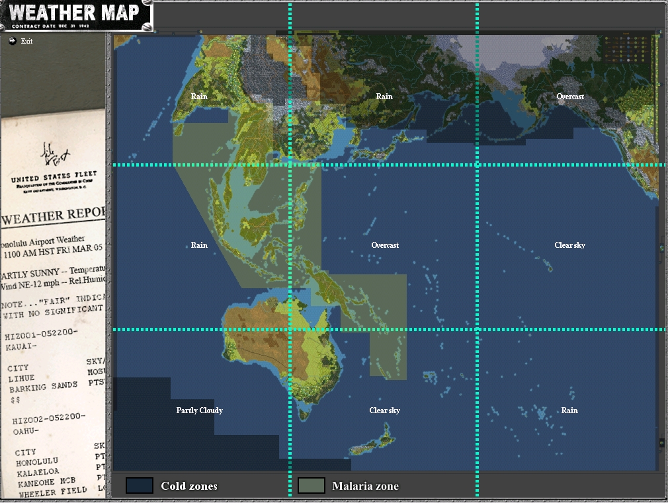
Task: Click the WEATHER MAP title plate
Action: click(76, 15)
